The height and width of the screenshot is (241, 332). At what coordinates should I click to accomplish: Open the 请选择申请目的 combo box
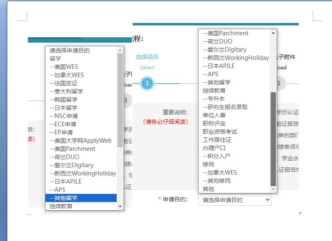click(235, 200)
